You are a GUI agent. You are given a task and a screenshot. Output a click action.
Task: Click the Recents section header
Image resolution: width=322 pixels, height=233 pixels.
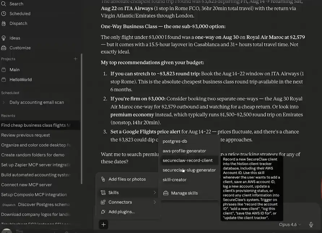click(8, 116)
